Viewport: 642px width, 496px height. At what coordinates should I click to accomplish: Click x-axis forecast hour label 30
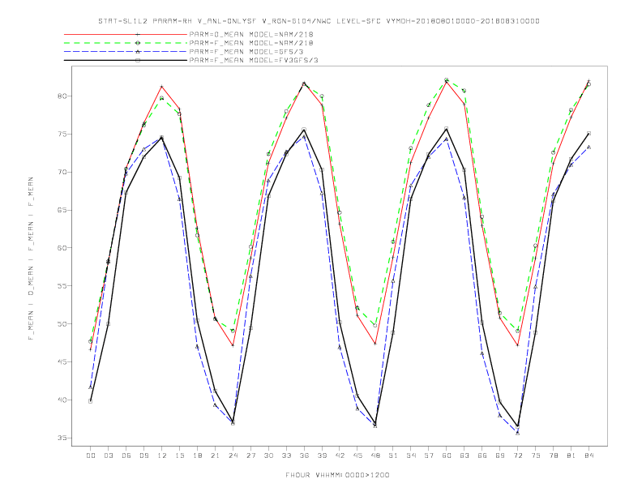pos(268,455)
